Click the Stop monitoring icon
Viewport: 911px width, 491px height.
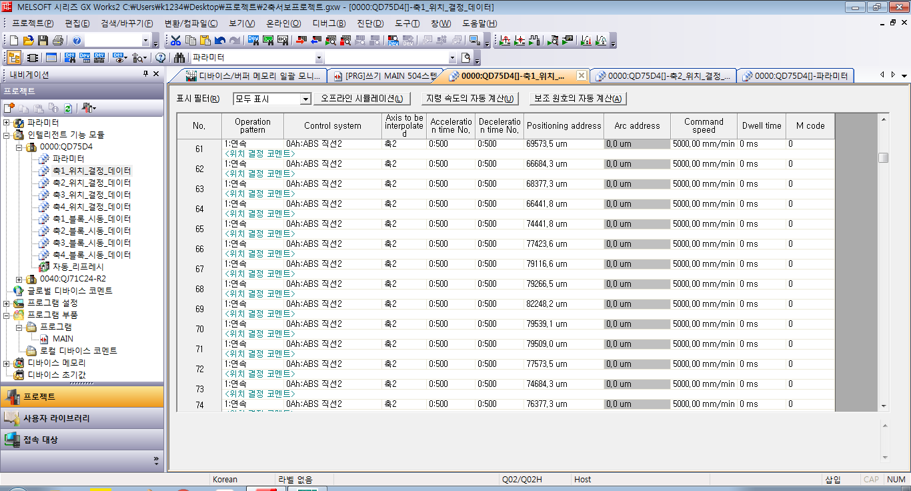[345, 41]
